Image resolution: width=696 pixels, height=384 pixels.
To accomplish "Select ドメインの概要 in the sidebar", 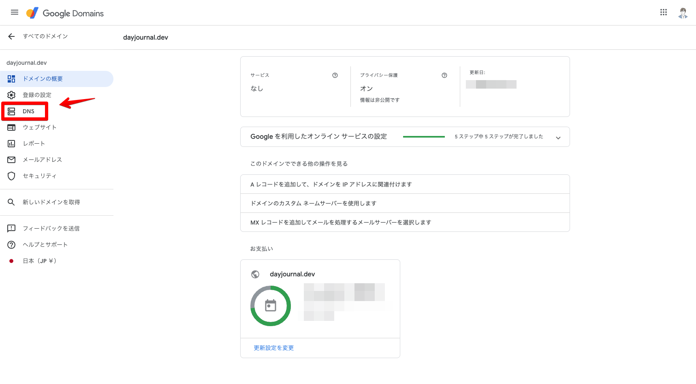I will [x=57, y=79].
